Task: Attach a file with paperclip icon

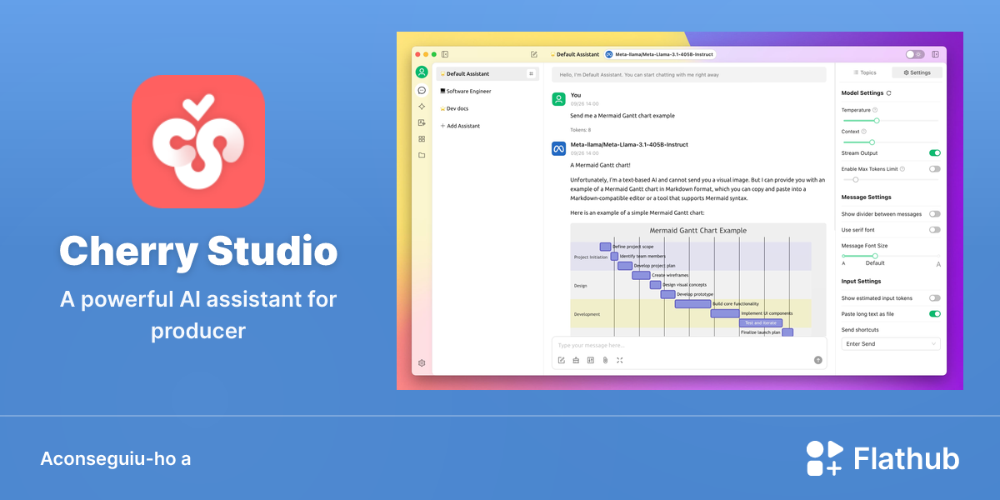Action: click(x=605, y=360)
